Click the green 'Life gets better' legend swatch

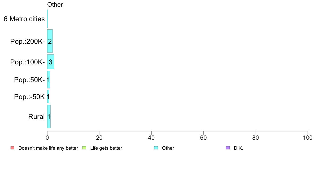coord(84,148)
